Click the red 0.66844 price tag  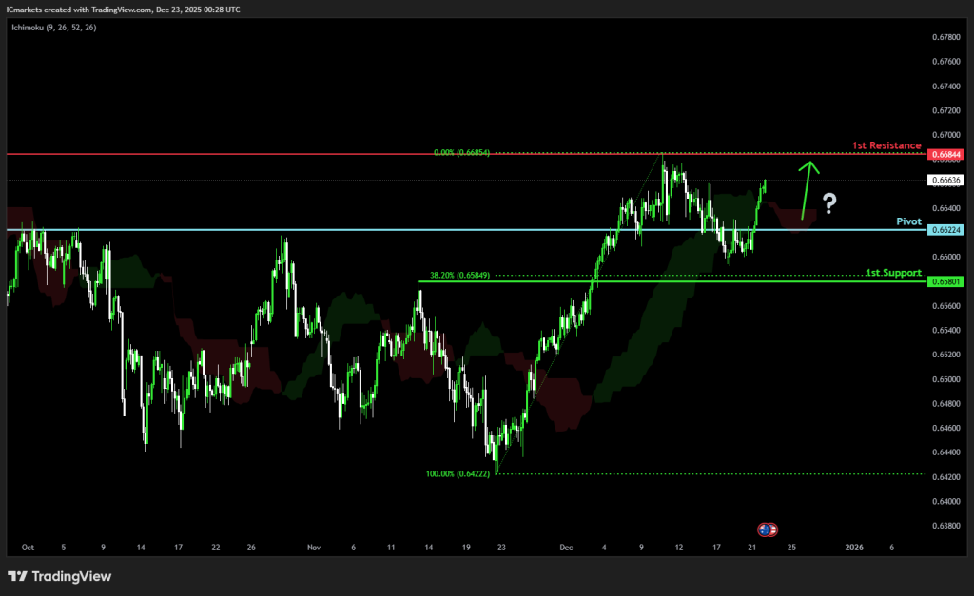tap(947, 154)
